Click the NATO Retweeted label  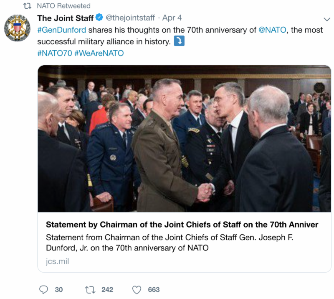[x=63, y=6]
